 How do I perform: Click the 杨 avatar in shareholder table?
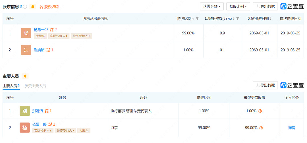pos(26,33)
